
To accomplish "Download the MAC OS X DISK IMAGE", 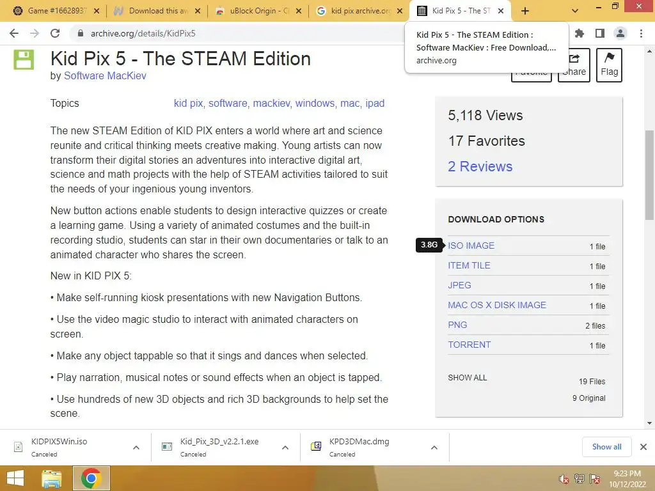I will coord(496,305).
